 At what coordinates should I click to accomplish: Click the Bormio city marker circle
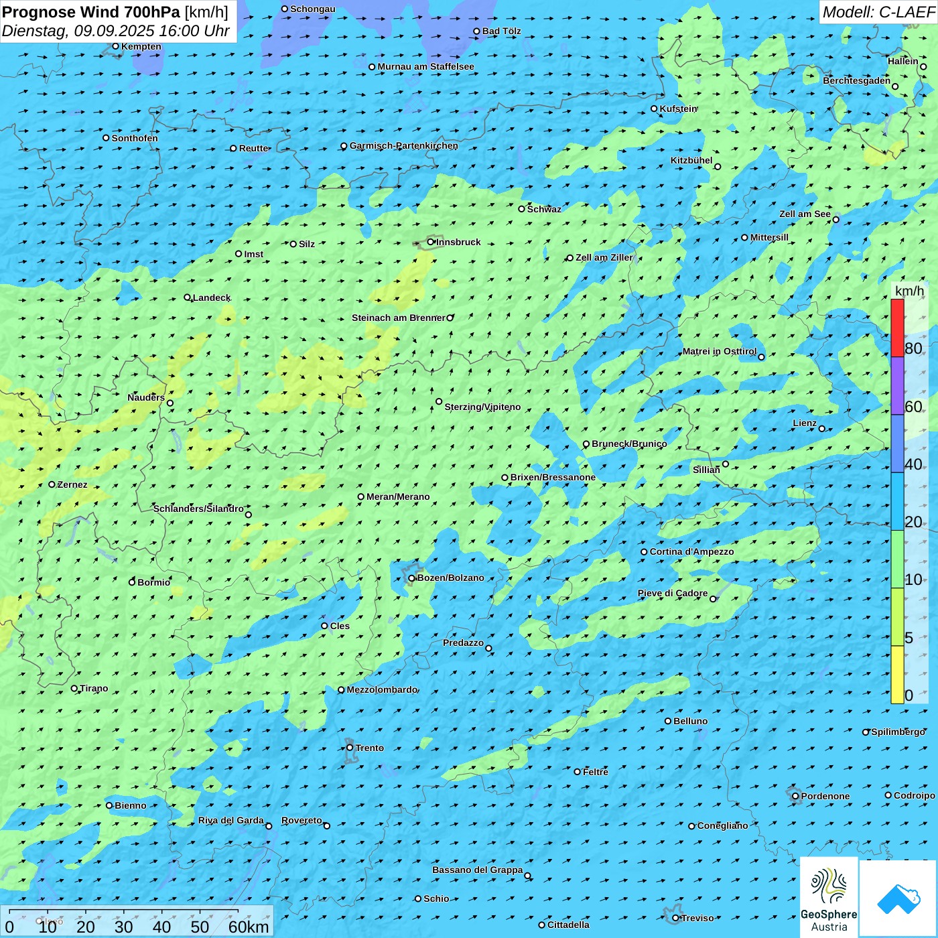pyautogui.click(x=132, y=582)
